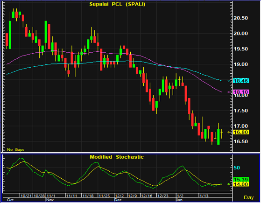
Task: Click the Jan month label
Action: pyautogui.click(x=179, y=200)
